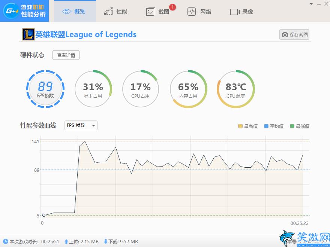This screenshot has height=247, width=330.
Task: Click the download arrow icon
Action: click(x=106, y=242)
